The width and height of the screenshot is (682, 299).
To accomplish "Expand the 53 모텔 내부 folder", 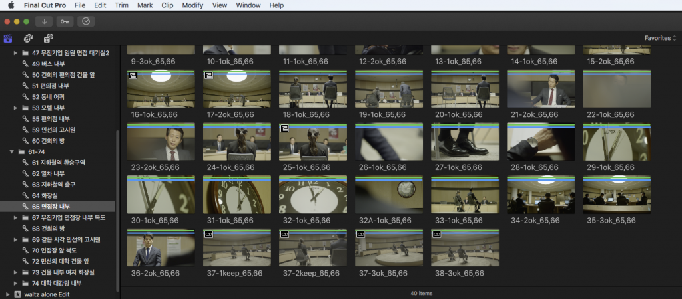I will 16,108.
